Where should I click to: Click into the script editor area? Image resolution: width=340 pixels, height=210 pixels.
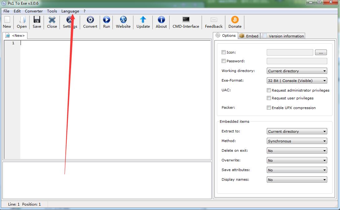point(115,100)
